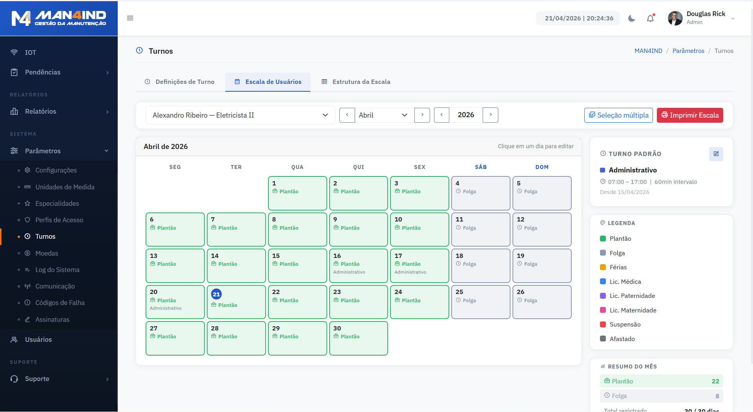This screenshot has width=753, height=412.
Task: Switch to Estrutura da Escala tab
Action: pos(356,82)
